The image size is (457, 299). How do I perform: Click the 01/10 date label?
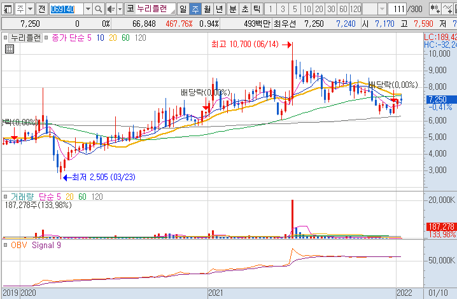[438, 293]
